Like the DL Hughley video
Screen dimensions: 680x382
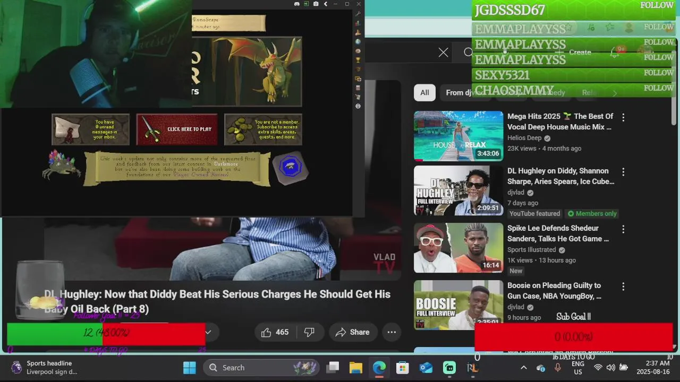click(274, 332)
